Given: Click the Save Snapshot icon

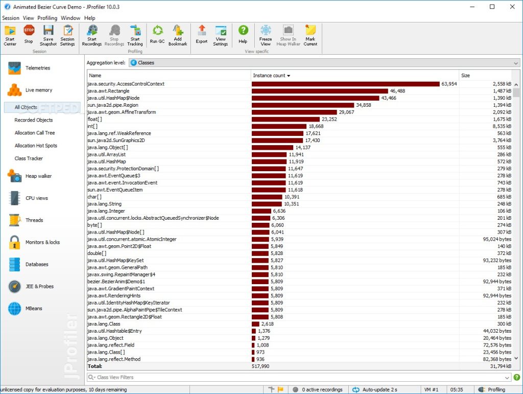Looking at the screenshot, I should [48, 35].
